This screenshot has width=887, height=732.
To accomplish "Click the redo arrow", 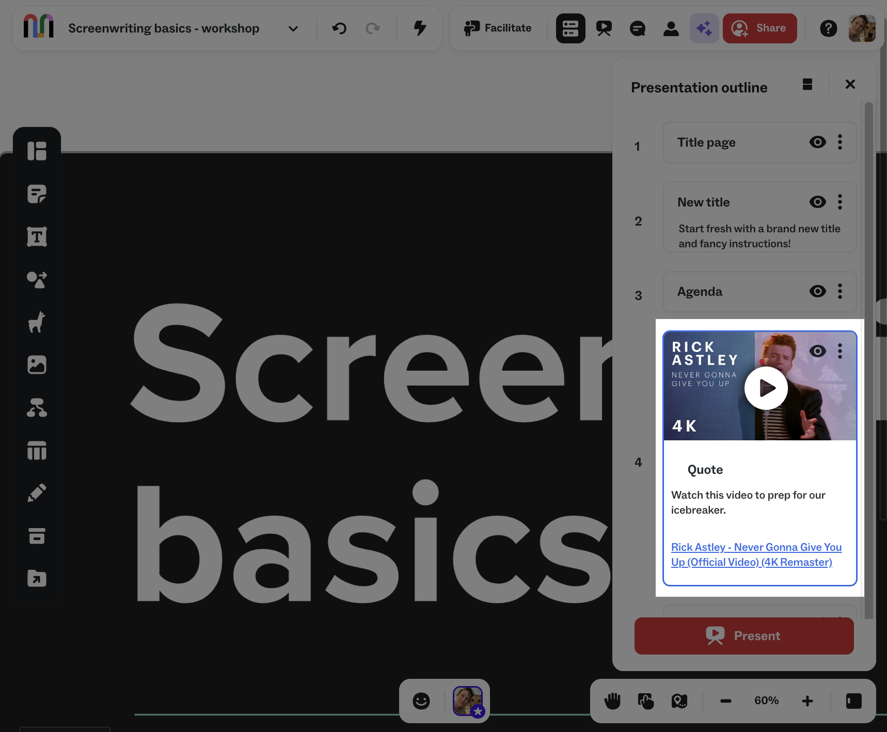I will (373, 28).
